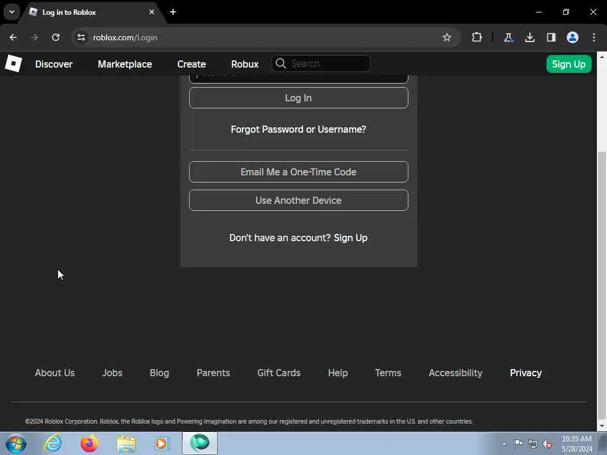Open the Blog footer link
Screen dimensions: 607x455
[159, 373]
